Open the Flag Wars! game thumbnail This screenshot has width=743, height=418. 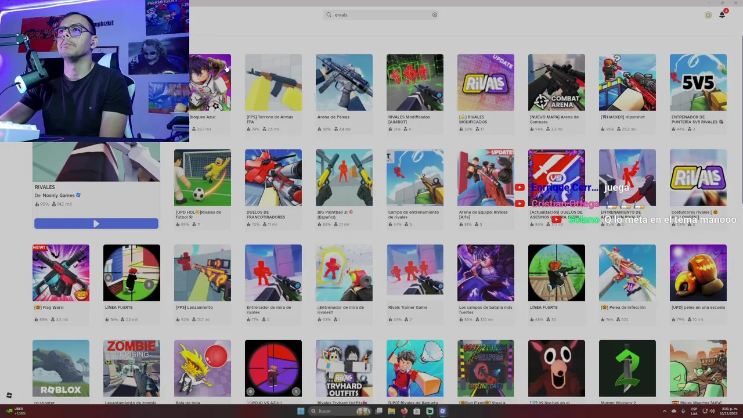pos(61,273)
